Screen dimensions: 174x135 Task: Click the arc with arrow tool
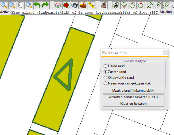(149, 5)
